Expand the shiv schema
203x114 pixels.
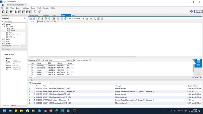click(2, 41)
